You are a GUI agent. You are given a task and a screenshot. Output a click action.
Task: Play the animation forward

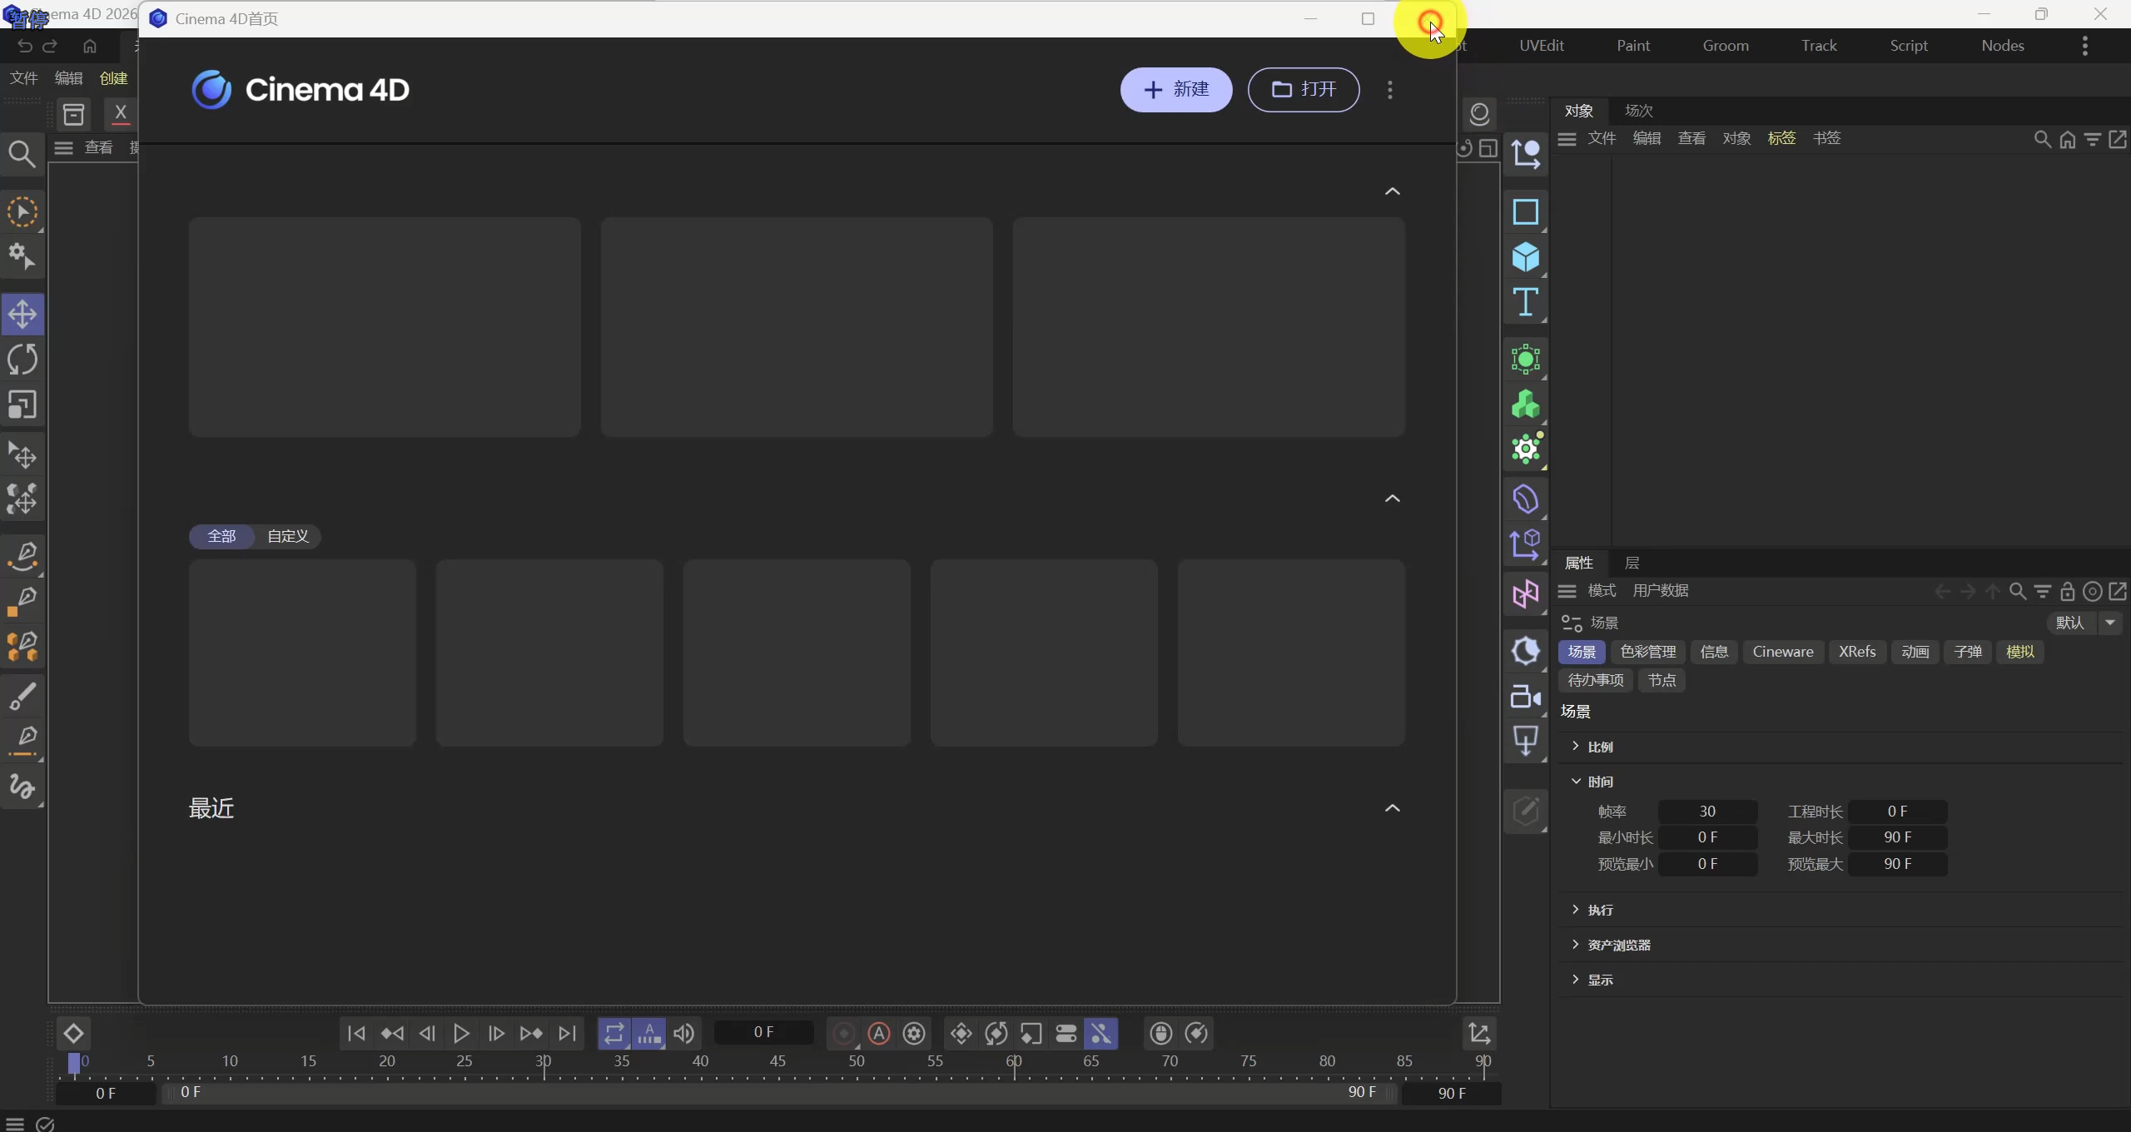pos(461,1034)
